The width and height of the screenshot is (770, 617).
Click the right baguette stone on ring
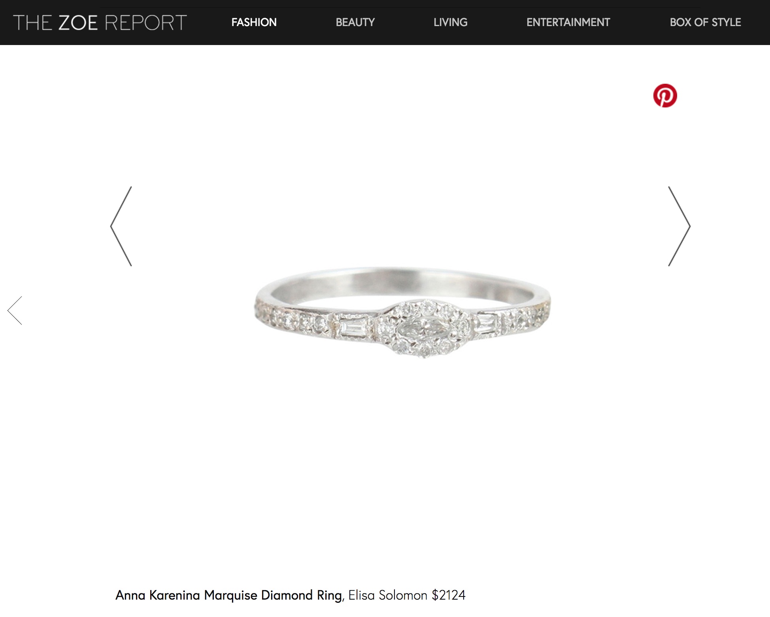click(487, 324)
